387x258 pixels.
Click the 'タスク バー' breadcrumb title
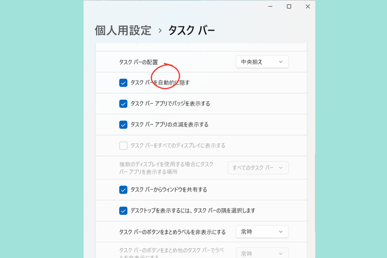click(x=192, y=30)
